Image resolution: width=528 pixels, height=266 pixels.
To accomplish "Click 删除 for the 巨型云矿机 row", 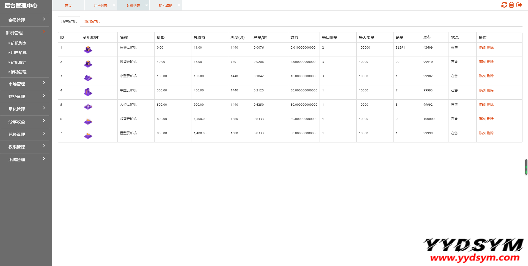I will [490, 133].
